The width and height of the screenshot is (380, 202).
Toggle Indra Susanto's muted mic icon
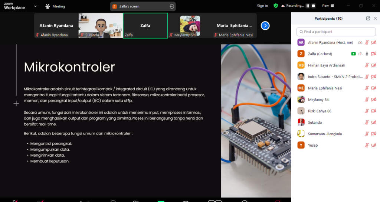coord(367,76)
